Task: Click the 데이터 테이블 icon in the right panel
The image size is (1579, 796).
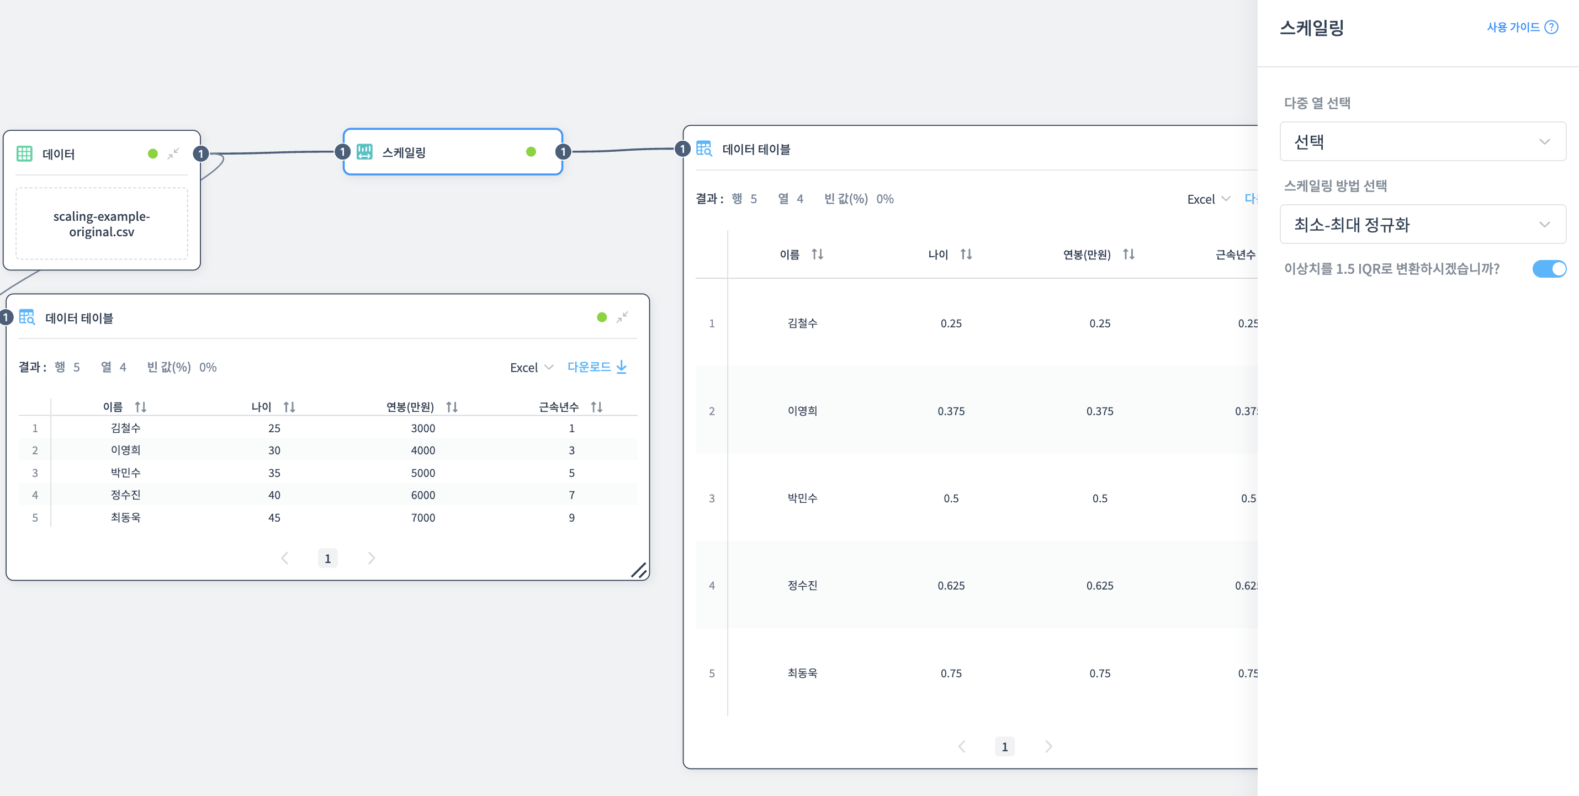Action: [x=704, y=149]
